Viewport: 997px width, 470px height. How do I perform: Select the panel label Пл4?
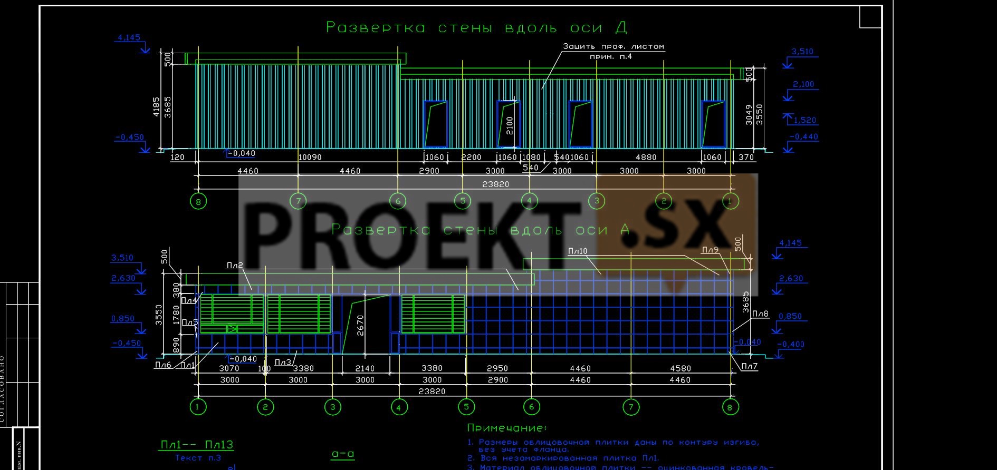pyautogui.click(x=189, y=300)
